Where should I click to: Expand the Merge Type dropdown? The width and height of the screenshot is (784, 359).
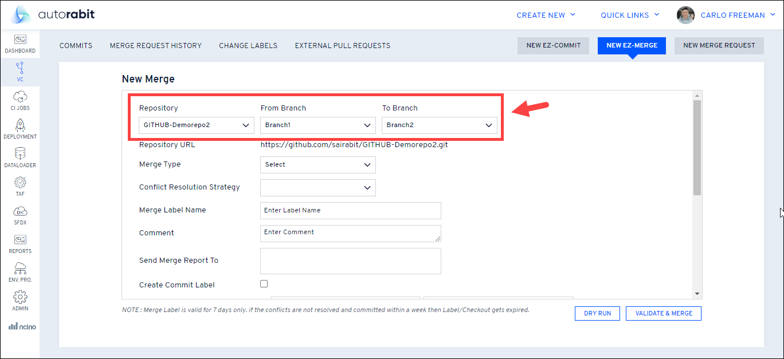point(318,165)
